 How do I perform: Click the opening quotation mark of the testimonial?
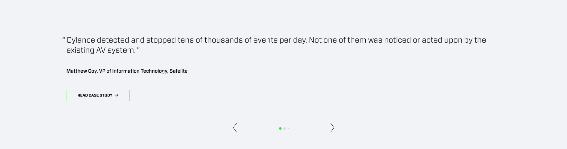click(x=64, y=40)
